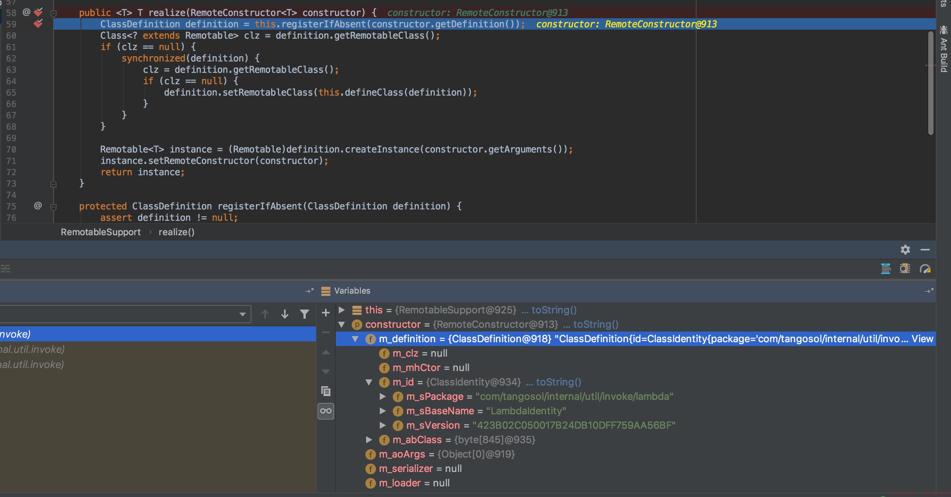
Task: Expand the m_abClass byte array node
Action: point(369,440)
